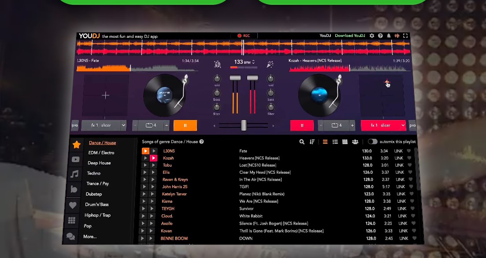
Task: Click the right deck volume fader
Action: (252, 78)
